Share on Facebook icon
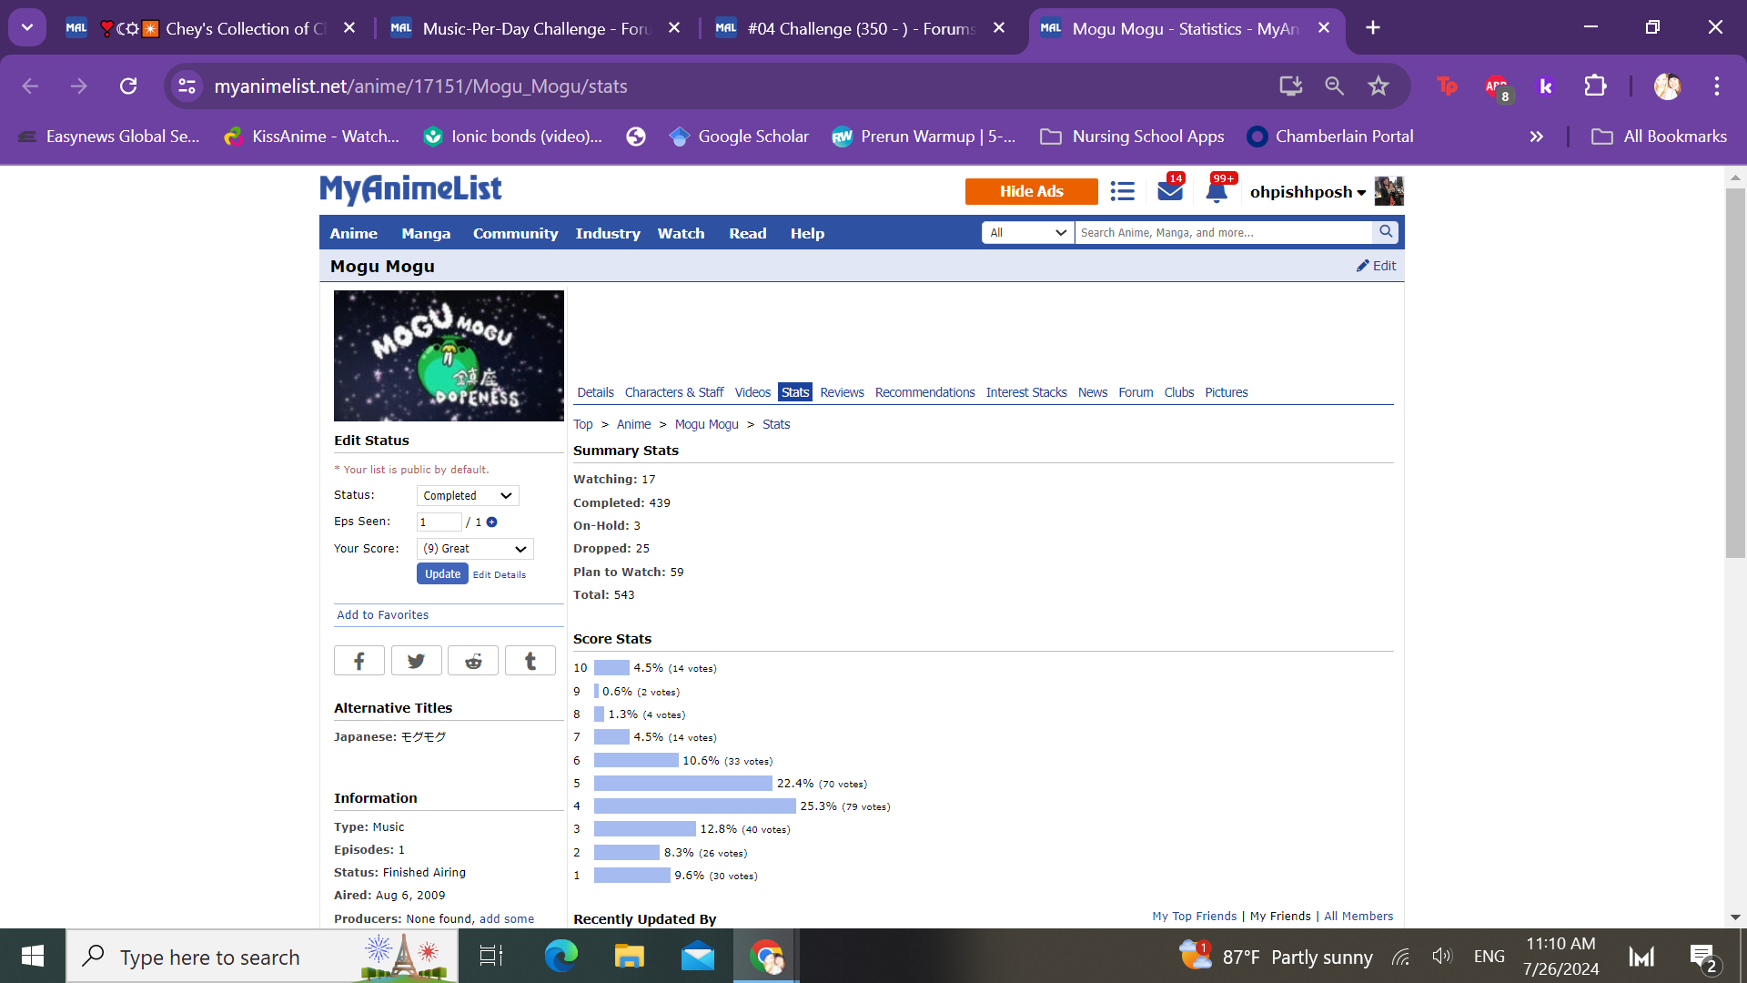Image resolution: width=1747 pixels, height=983 pixels. point(358,661)
